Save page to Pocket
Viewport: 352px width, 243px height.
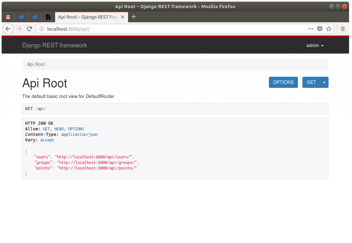tap(320, 29)
